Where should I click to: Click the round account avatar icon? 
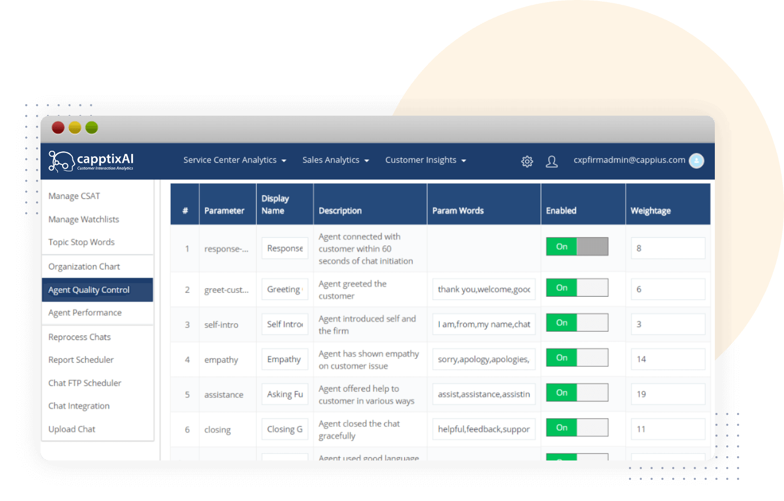pyautogui.click(x=696, y=161)
